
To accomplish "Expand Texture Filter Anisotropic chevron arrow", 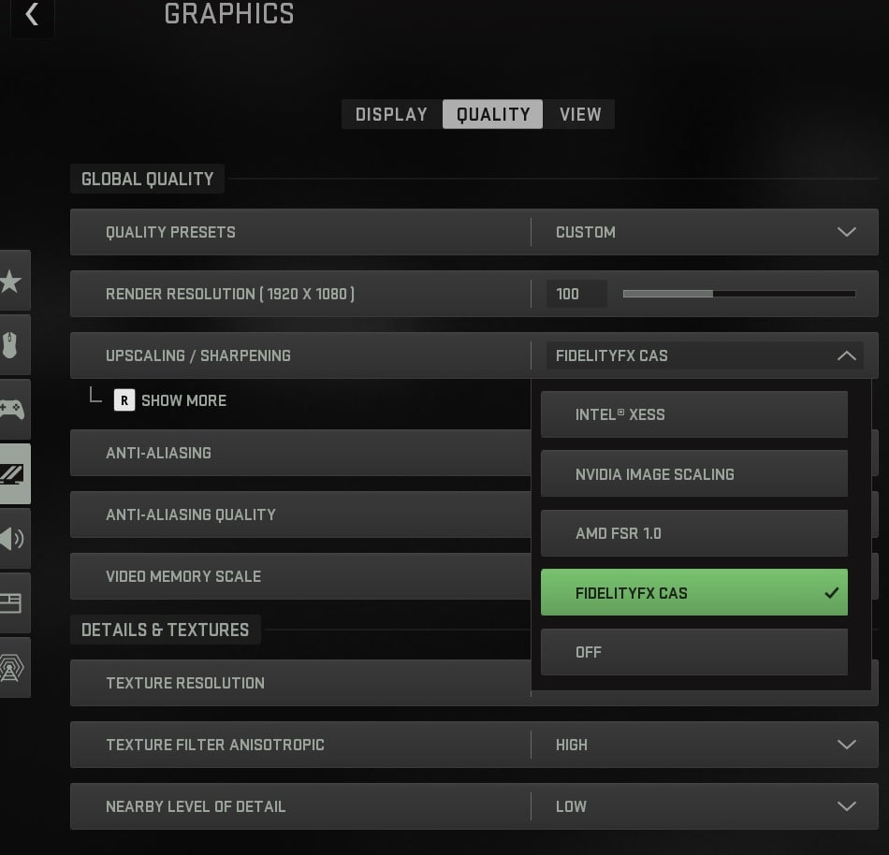I will click(x=847, y=745).
